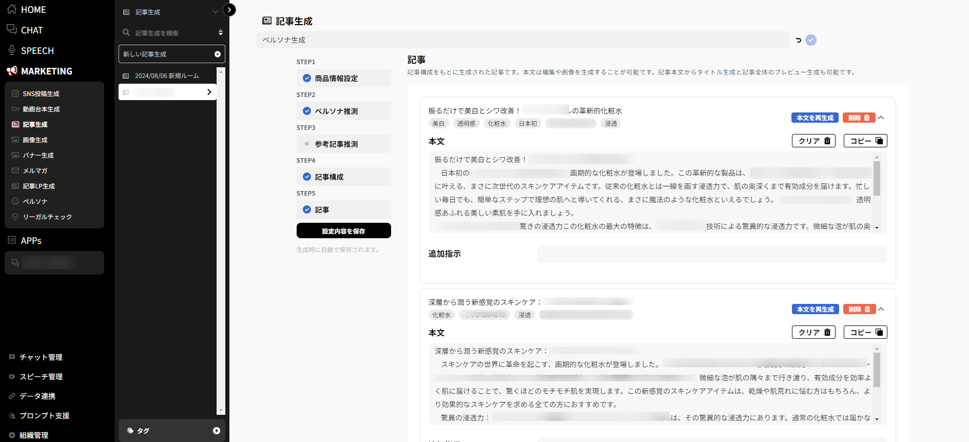969x442 pixels.
Task: Click the add tag plus icon
Action: click(217, 431)
